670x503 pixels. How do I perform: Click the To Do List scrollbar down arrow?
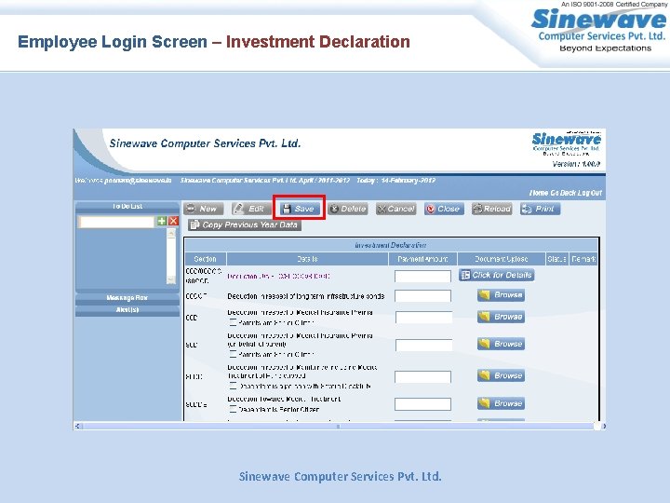171,280
